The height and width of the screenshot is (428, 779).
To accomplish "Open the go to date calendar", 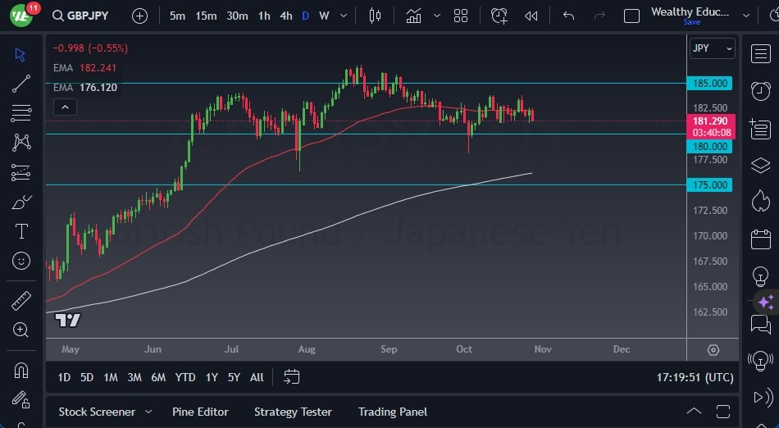I will click(x=292, y=377).
